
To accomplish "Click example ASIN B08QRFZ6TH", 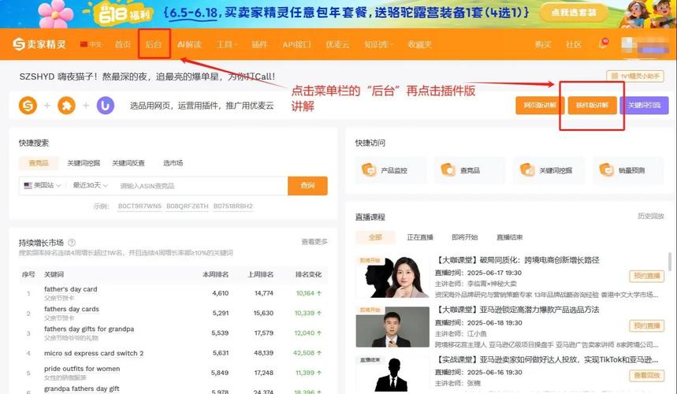I will coord(188,206).
